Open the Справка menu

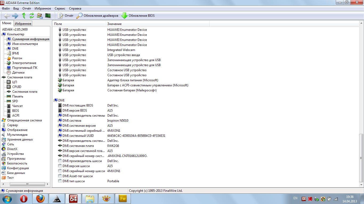pyautogui.click(x=75, y=8)
